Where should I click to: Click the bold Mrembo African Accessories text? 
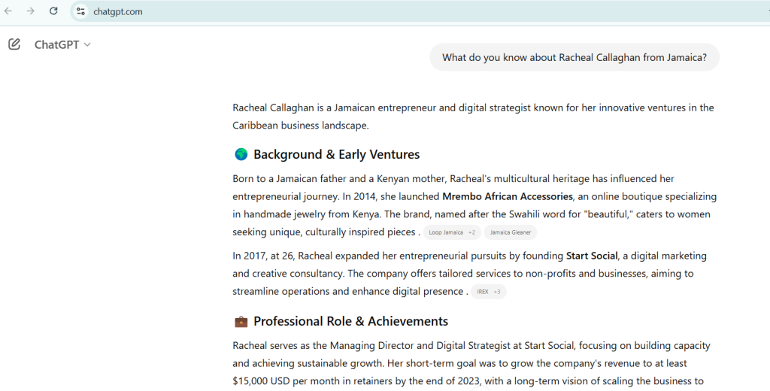[509, 197]
